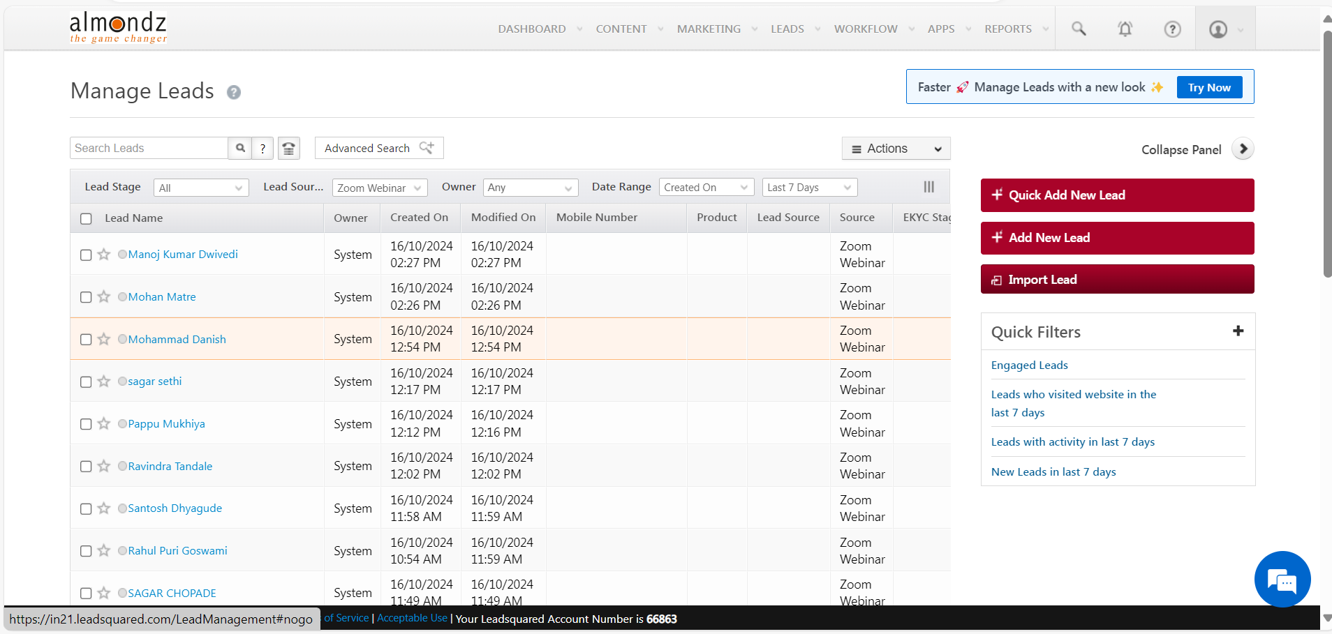Click into the Search Leads field
Screen dimensions: 1332x634
click(x=149, y=148)
